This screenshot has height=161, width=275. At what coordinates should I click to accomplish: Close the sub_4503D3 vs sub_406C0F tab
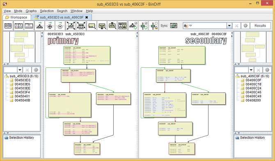point(87,17)
